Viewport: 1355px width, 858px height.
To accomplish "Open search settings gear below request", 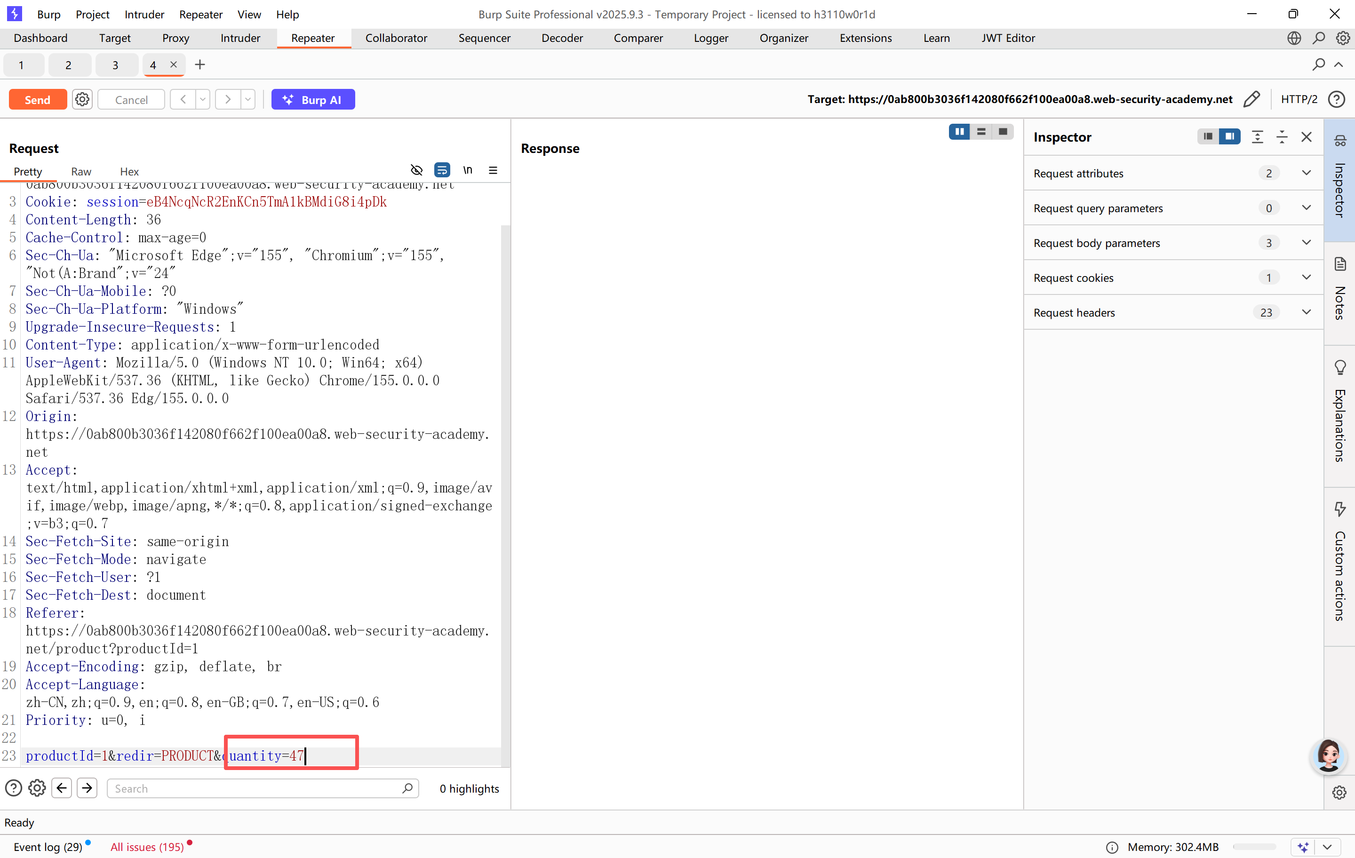I will (x=37, y=788).
